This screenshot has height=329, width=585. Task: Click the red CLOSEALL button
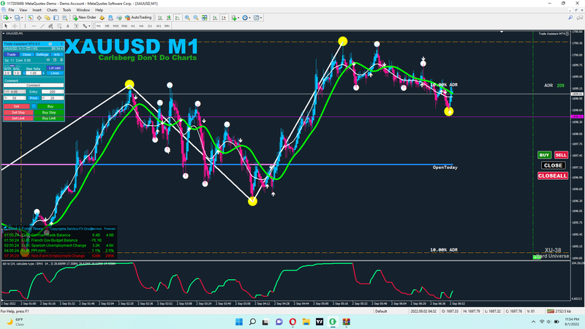(553, 175)
